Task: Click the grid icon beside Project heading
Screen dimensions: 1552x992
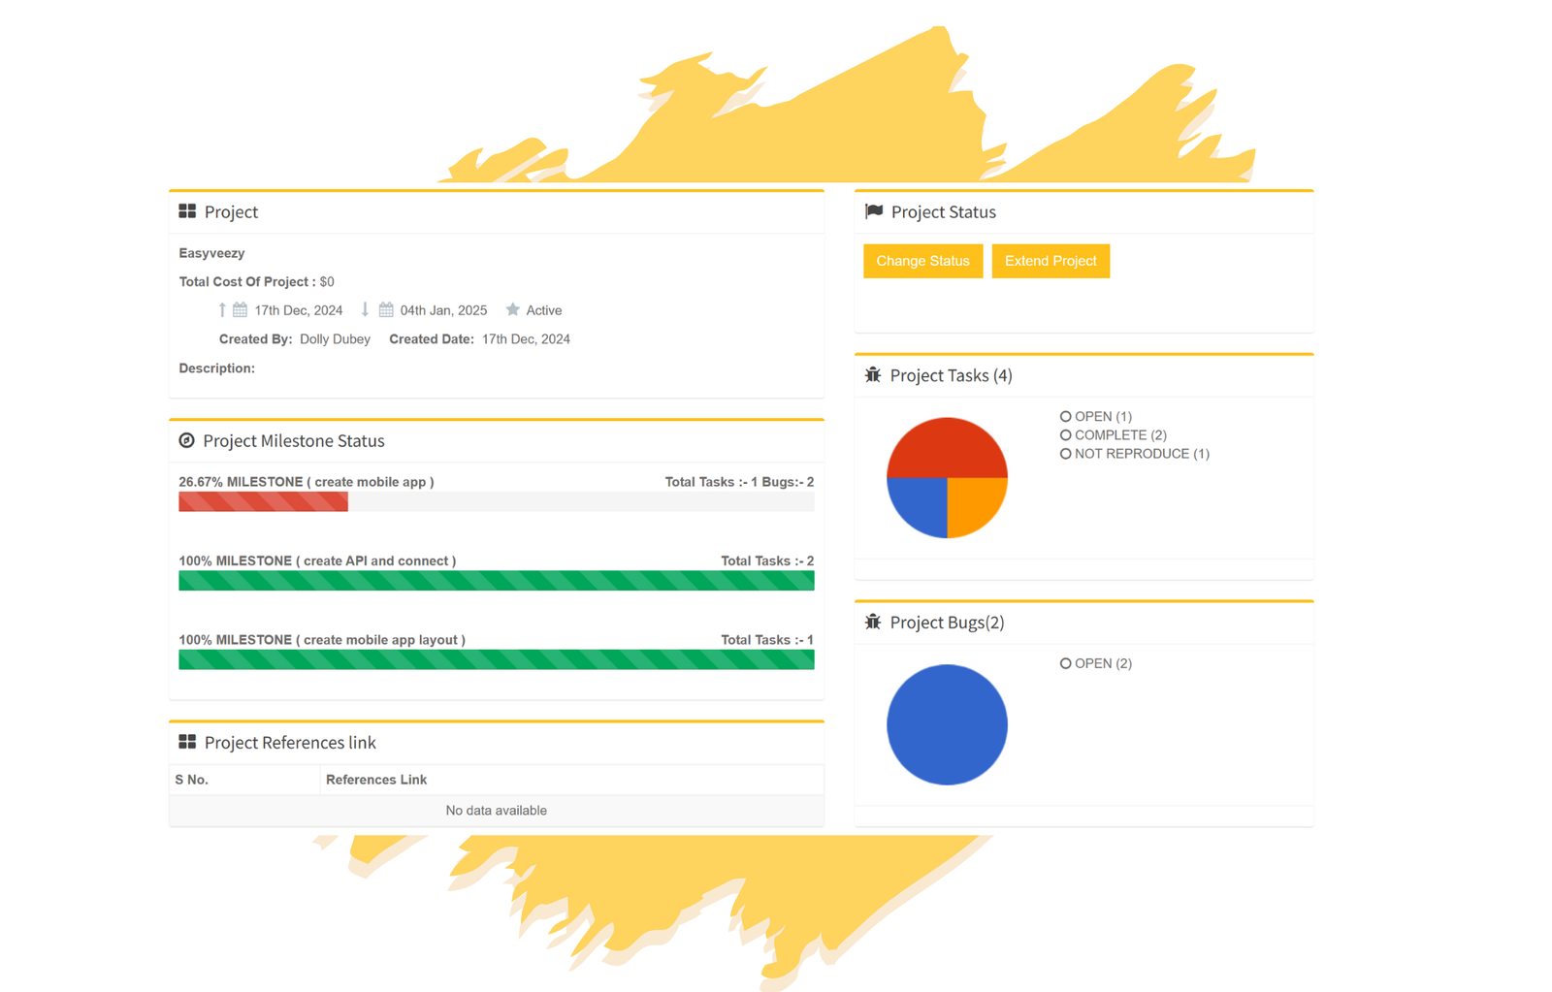Action: pyautogui.click(x=187, y=211)
